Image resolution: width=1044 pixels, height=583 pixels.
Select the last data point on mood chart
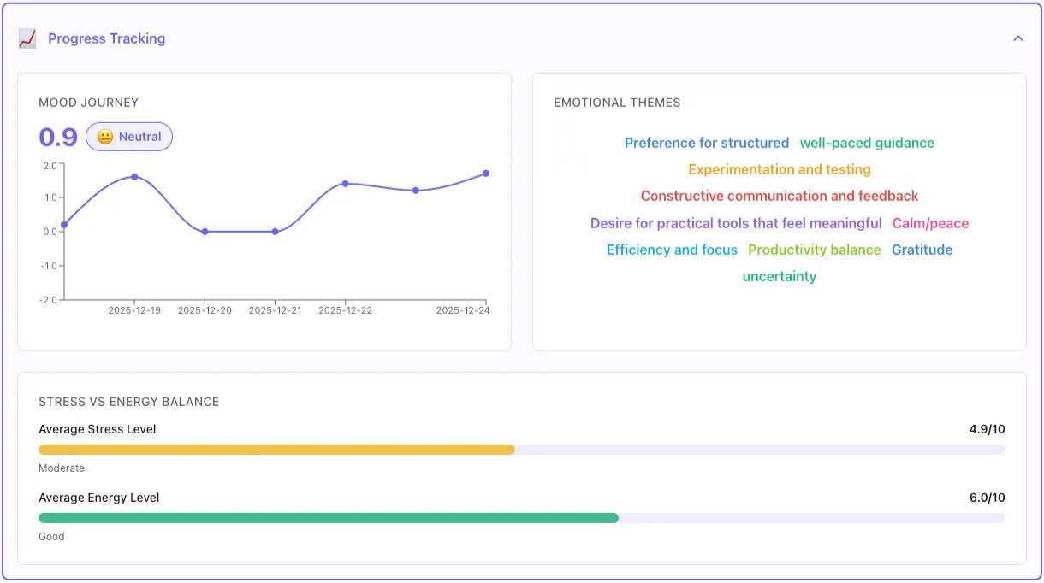point(486,174)
